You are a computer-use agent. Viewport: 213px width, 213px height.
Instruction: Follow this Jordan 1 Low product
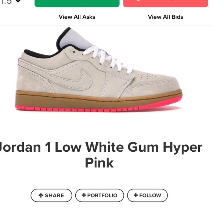147,195
